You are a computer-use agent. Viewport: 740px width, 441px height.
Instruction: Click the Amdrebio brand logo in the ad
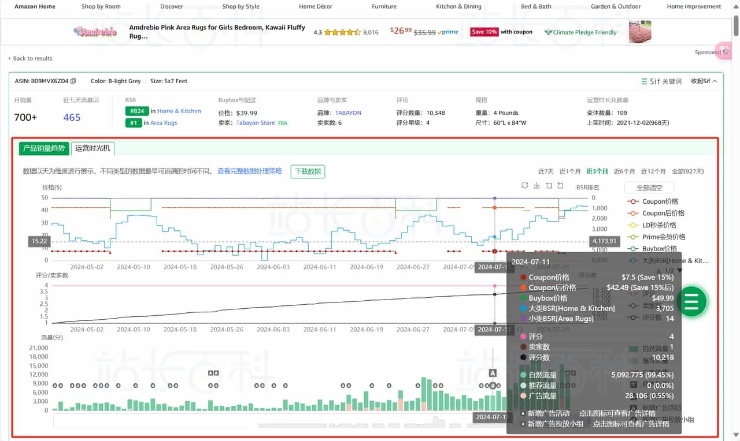coord(95,32)
